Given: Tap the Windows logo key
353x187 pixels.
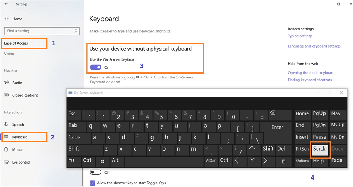Looking at the screenshot, I should click(x=103, y=161).
